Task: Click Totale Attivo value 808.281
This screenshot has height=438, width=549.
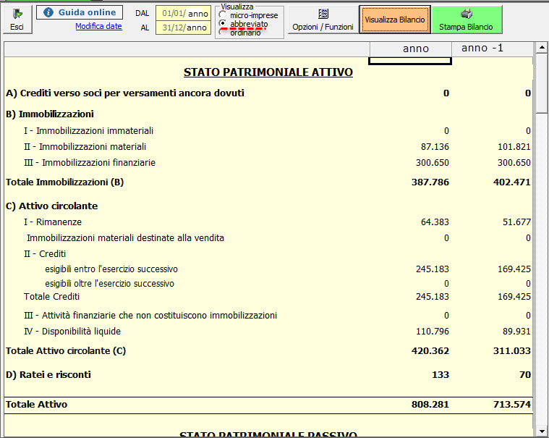Action: [430, 405]
